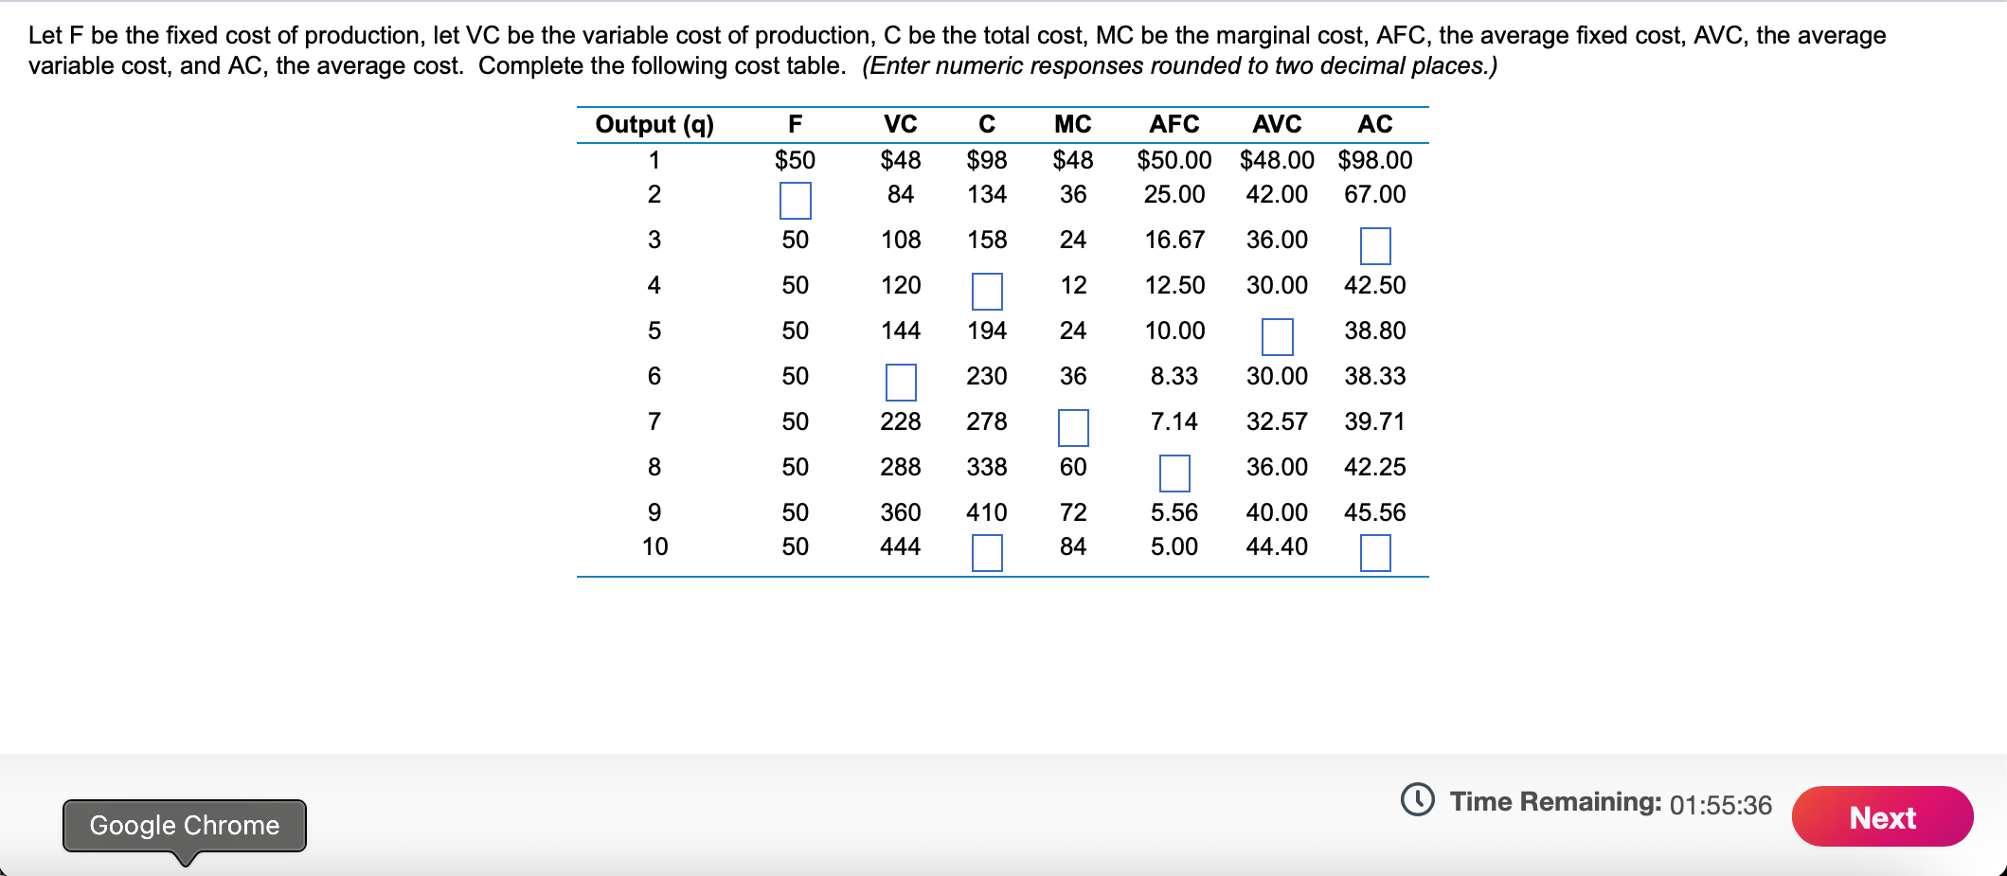Click the '410' total cost in row 9
This screenshot has height=876, width=2007.
987,512
